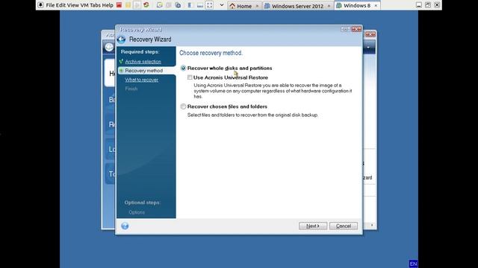Open the background Acronis window header dropdown

[368, 48]
